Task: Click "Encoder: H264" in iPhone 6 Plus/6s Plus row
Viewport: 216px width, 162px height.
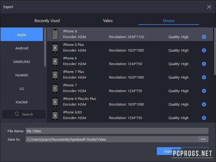Action: click(75, 104)
